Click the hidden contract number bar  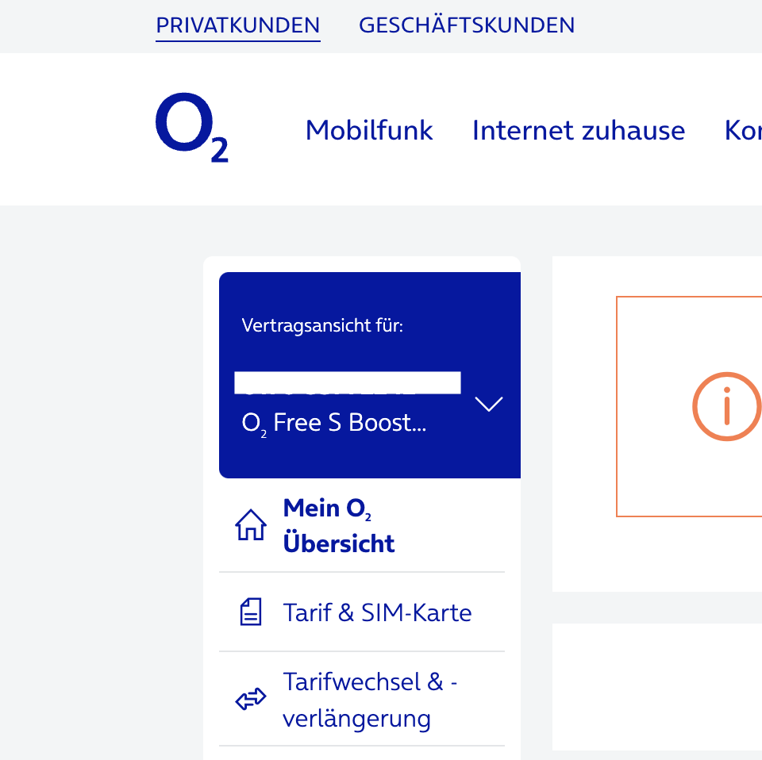[x=348, y=382]
